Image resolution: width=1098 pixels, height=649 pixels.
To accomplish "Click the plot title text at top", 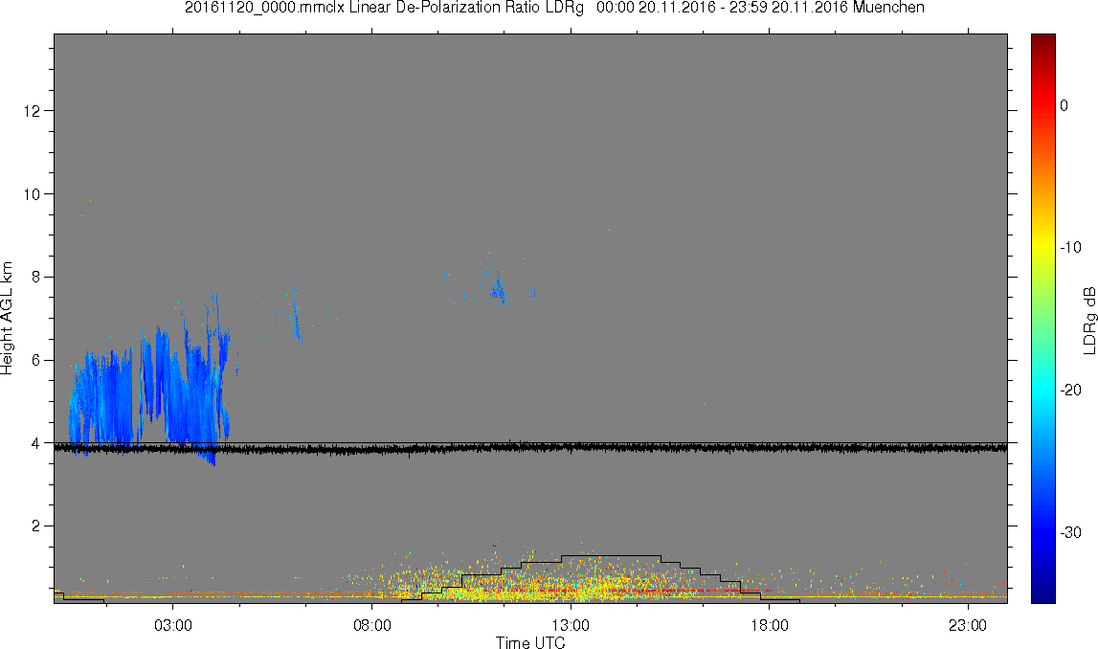I will pyautogui.click(x=554, y=8).
